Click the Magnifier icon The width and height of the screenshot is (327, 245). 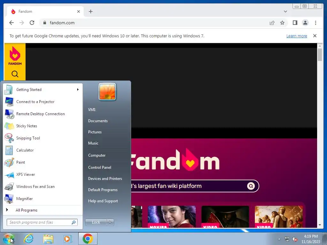tap(9, 199)
